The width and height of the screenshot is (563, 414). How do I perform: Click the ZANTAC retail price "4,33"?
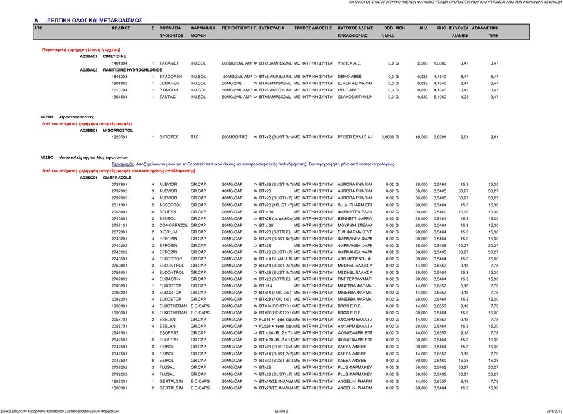tap(464, 97)
